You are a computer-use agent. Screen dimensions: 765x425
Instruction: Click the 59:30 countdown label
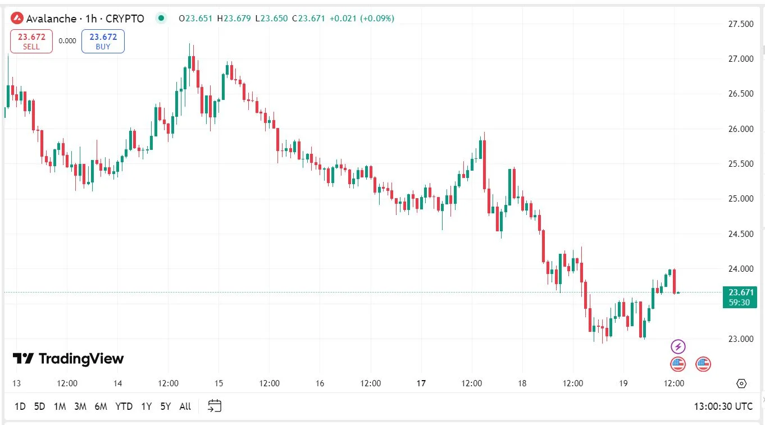point(740,303)
